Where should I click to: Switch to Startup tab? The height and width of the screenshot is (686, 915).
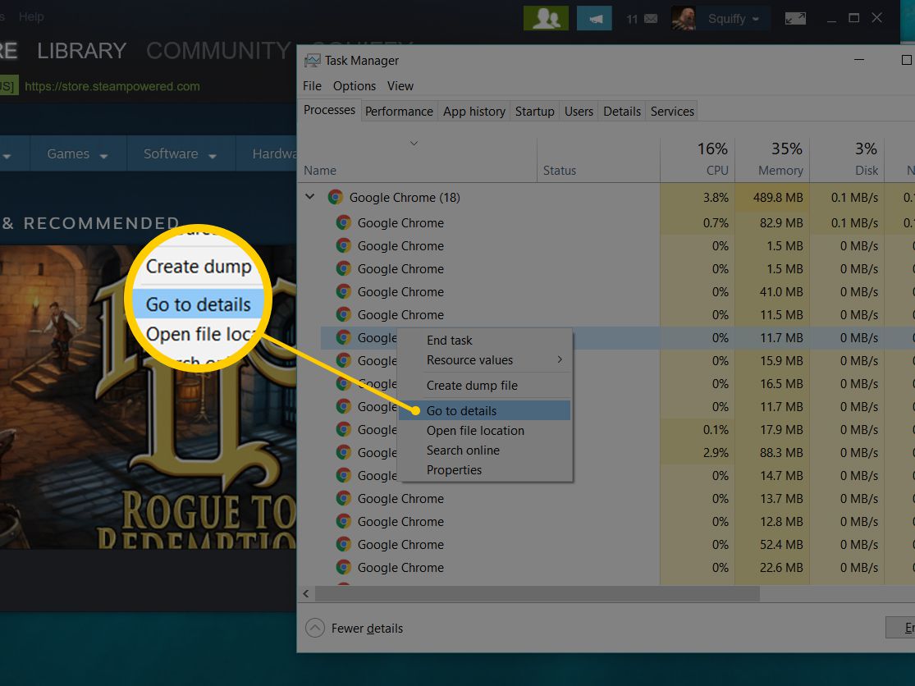click(x=534, y=112)
